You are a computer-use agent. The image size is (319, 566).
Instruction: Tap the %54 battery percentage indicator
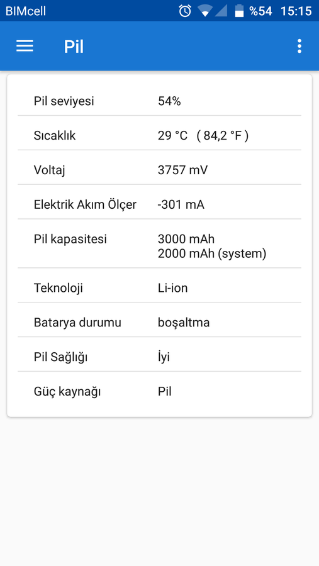pyautogui.click(x=260, y=11)
